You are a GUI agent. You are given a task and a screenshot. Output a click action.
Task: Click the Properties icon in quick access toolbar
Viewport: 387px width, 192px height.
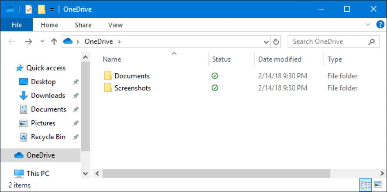point(29,9)
